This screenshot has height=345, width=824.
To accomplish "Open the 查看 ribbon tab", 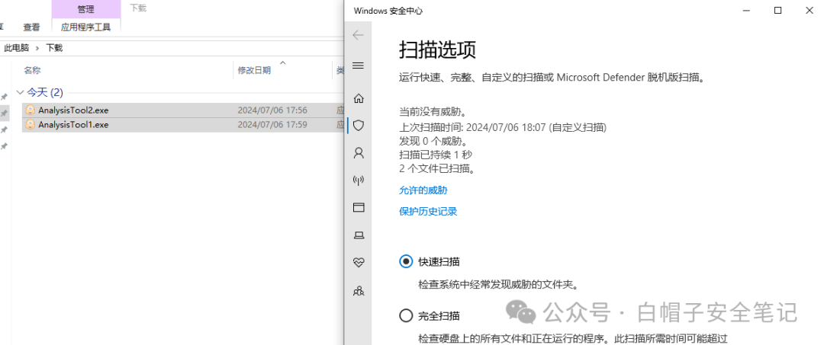I will (31, 27).
